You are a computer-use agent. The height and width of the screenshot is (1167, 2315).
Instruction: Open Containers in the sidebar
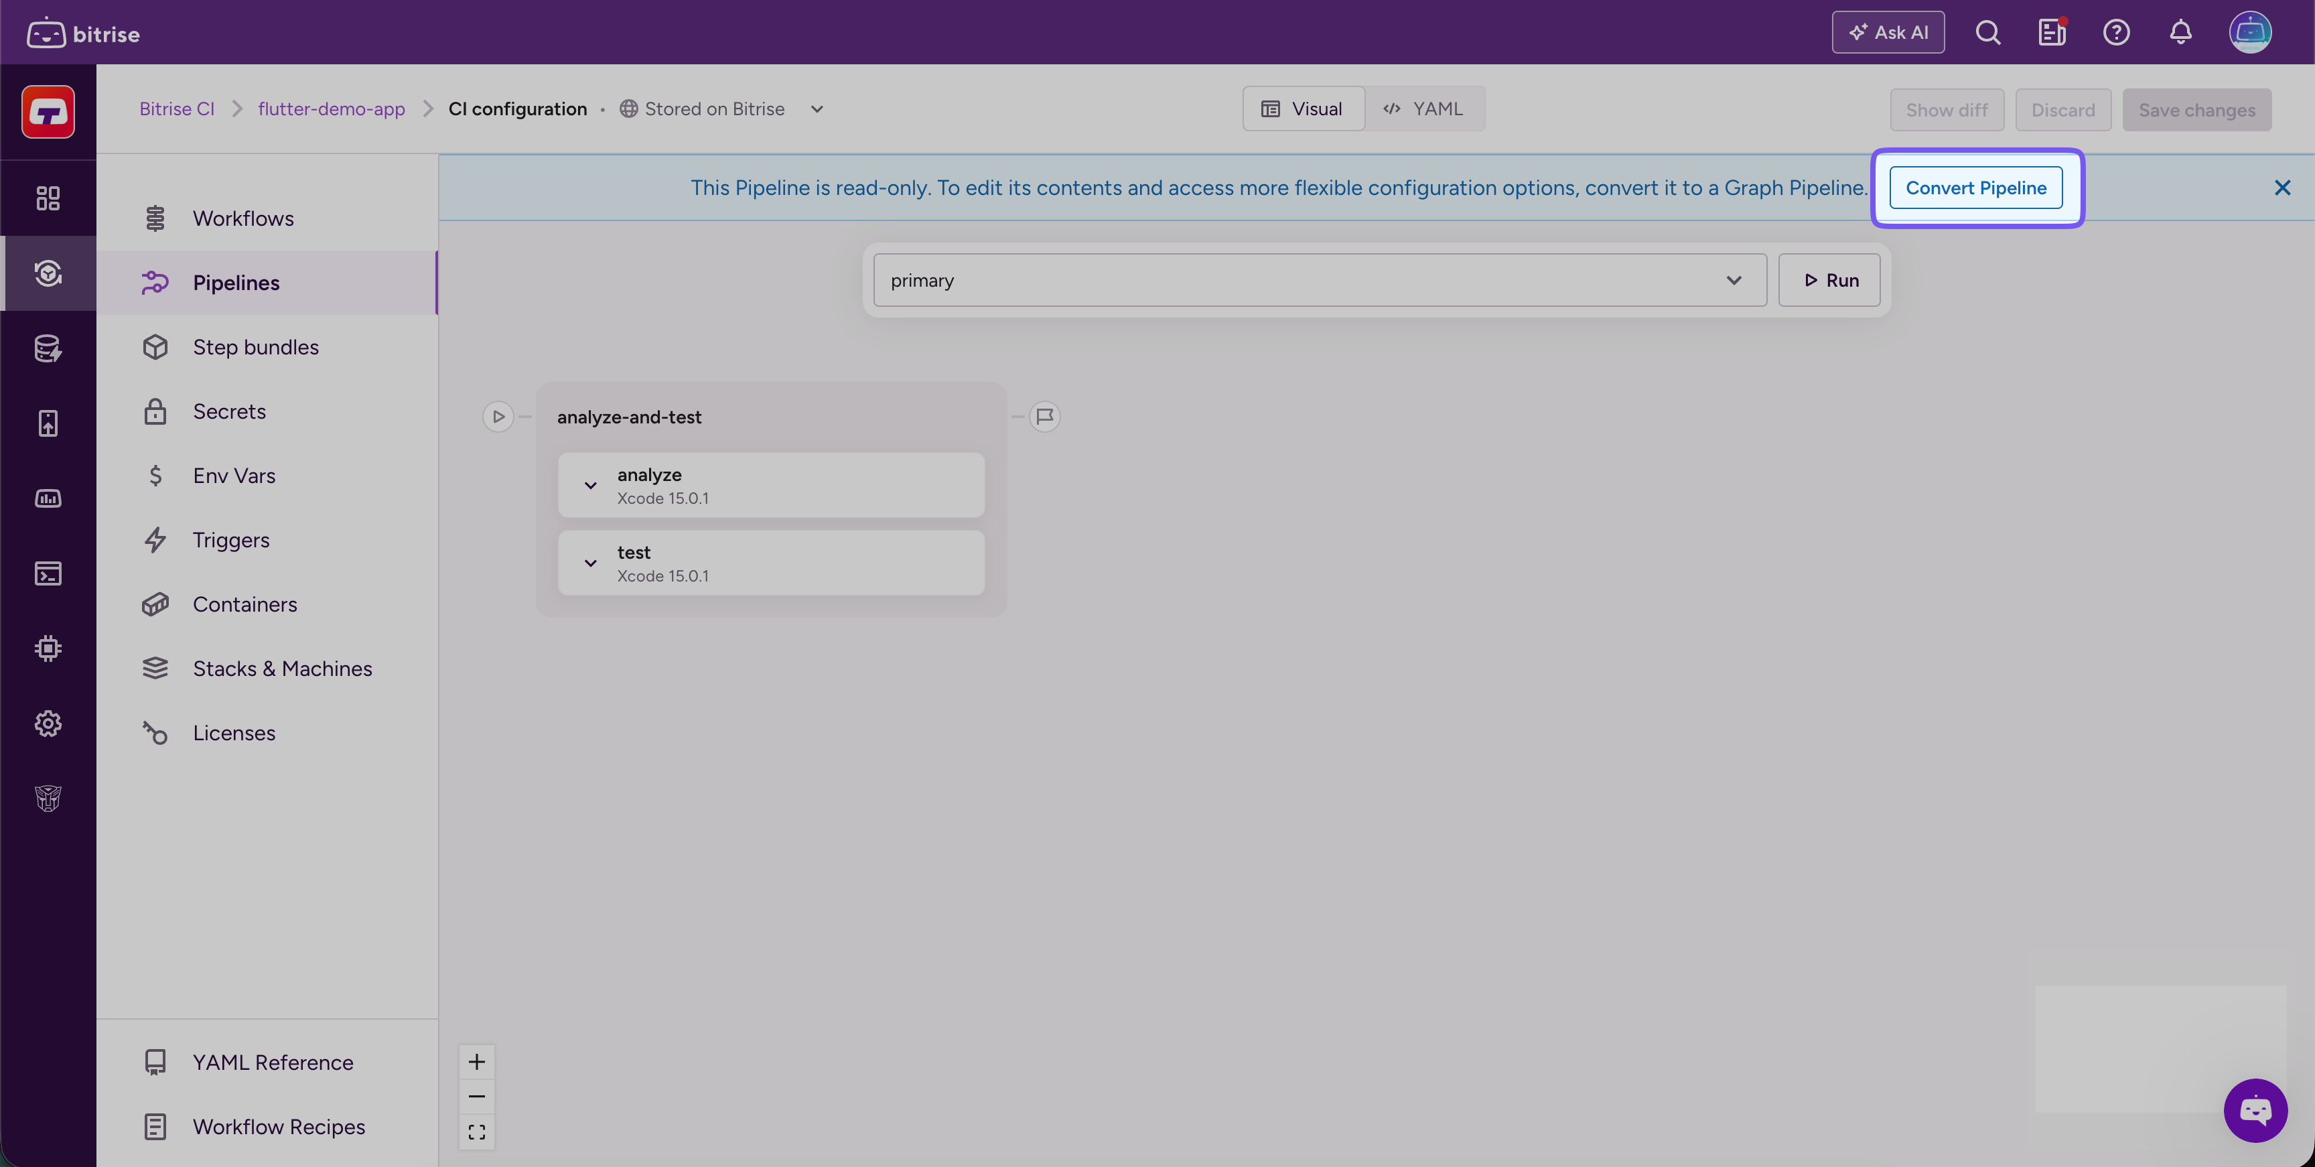coord(267,604)
